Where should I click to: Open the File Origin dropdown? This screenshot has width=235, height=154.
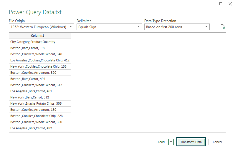[x=42, y=27]
